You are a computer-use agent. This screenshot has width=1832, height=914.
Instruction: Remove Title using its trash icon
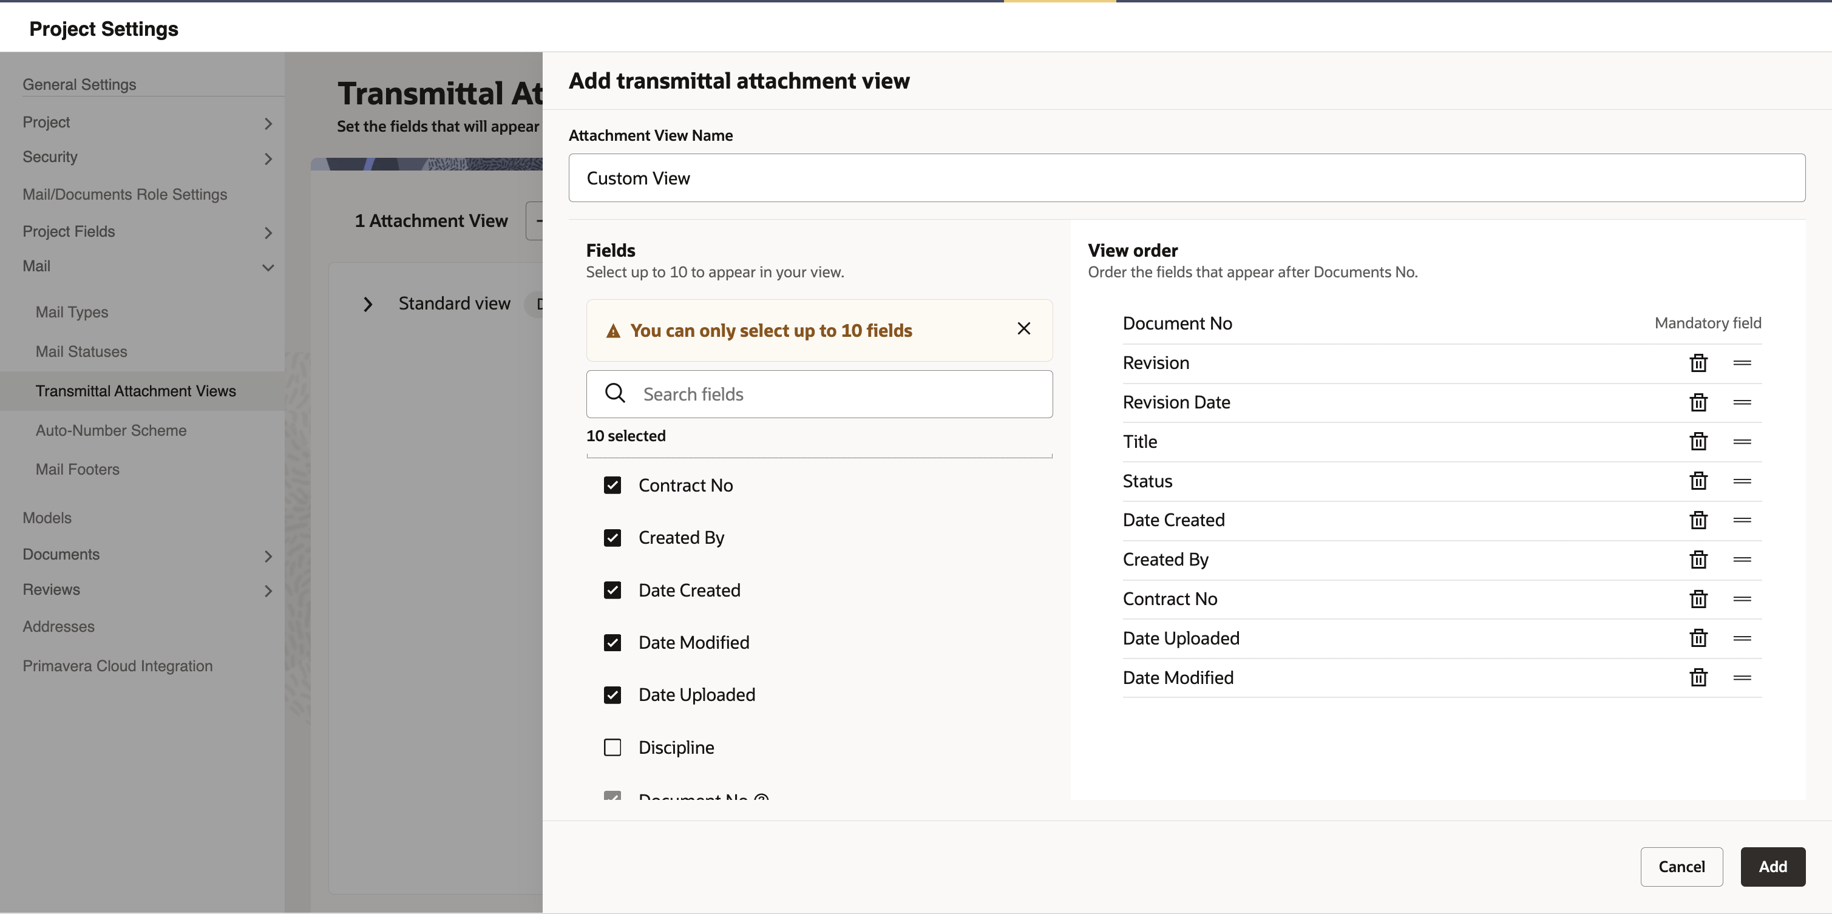click(1698, 441)
